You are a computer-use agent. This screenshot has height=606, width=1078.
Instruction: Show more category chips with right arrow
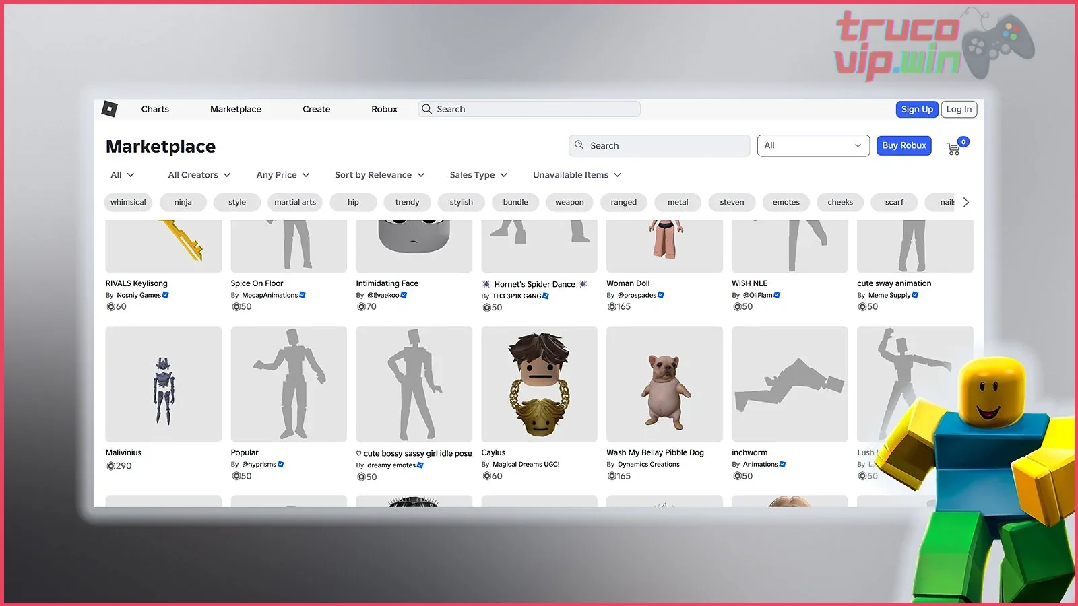point(966,202)
